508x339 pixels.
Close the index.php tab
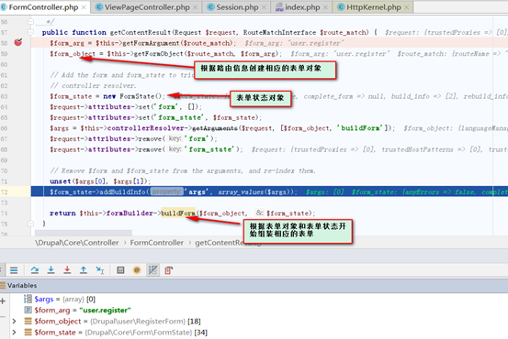(x=325, y=7)
